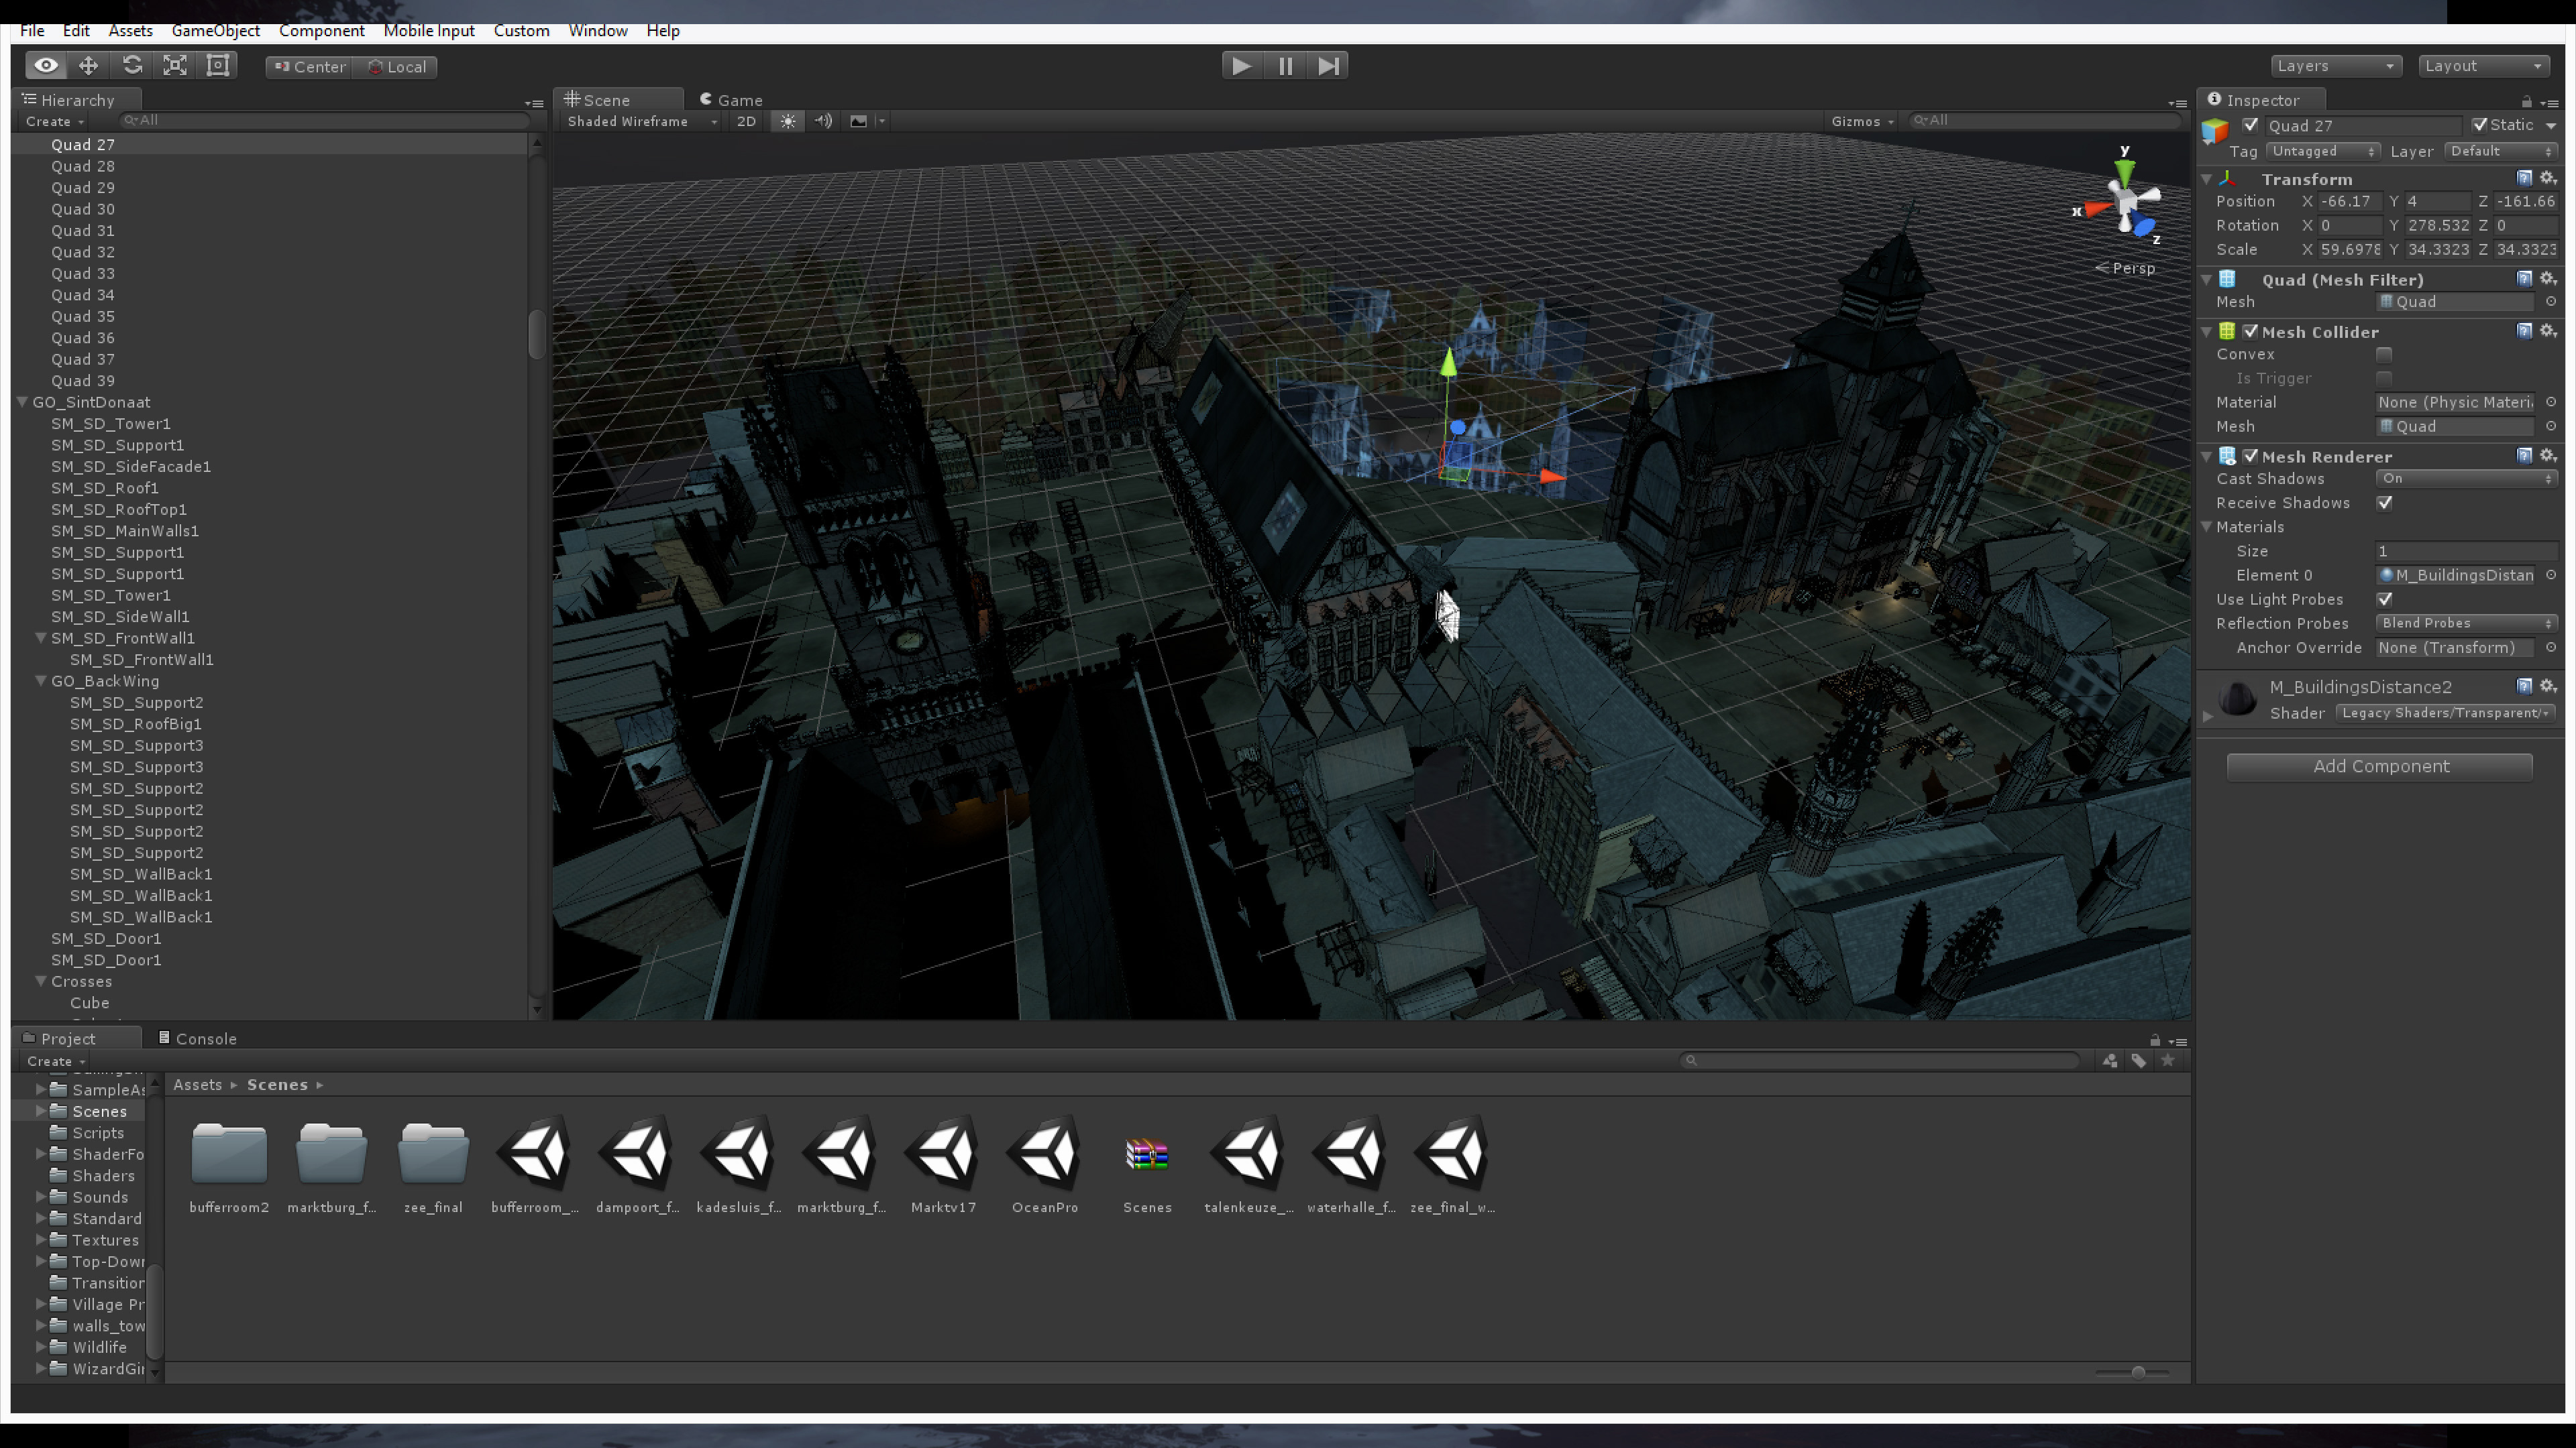Screen dimensions: 2576x1448
Task: Open the Cast Shadows dropdown
Action: tap(2465, 479)
